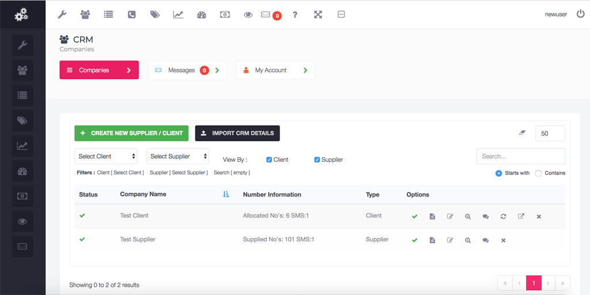
Task: Uncheck the Supplier view checkbox
Action: 317,160
